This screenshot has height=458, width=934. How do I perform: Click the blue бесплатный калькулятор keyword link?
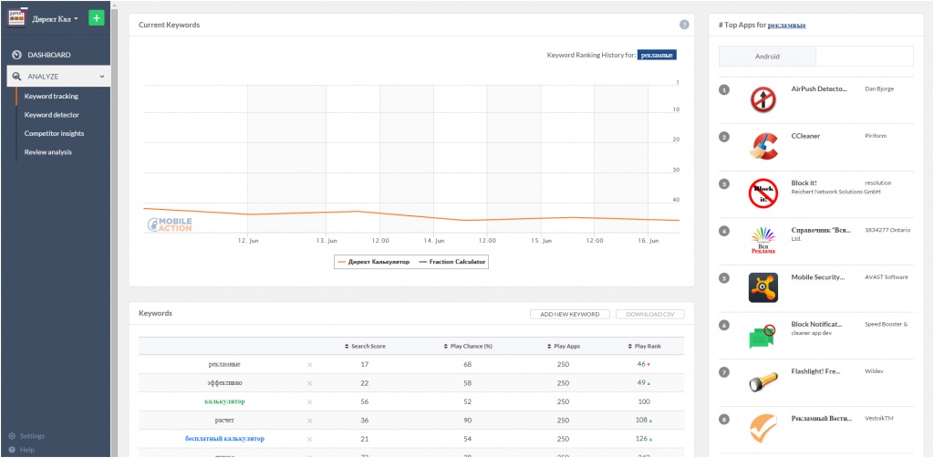pyautogui.click(x=224, y=439)
